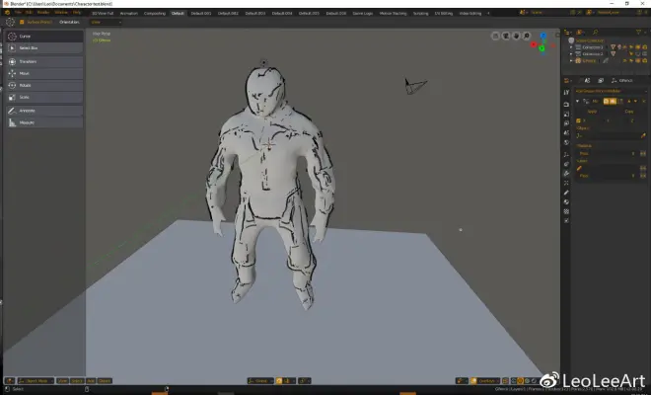Open the Motion Tracking workspace tab

pyautogui.click(x=393, y=13)
